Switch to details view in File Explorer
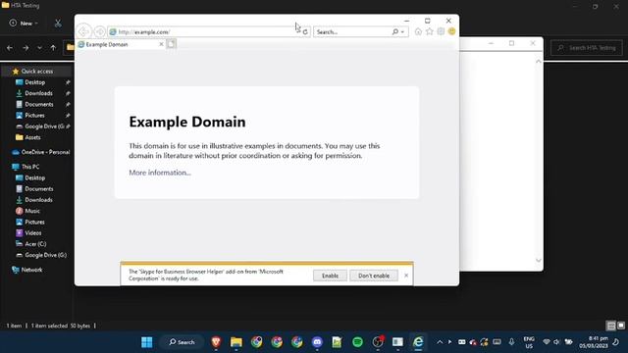The height and width of the screenshot is (353, 628). (x=611, y=326)
